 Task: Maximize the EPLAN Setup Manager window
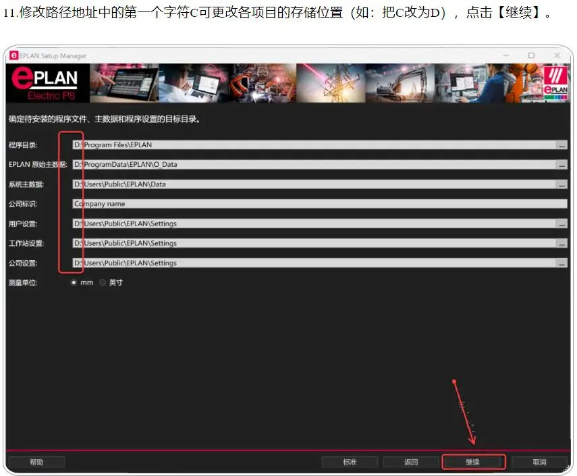point(531,55)
